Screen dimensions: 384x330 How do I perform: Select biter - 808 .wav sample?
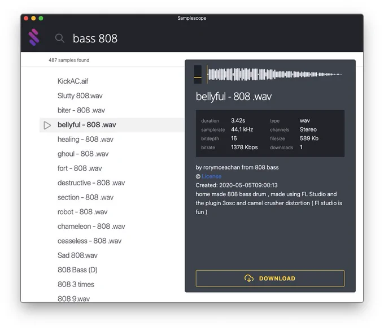tap(81, 110)
